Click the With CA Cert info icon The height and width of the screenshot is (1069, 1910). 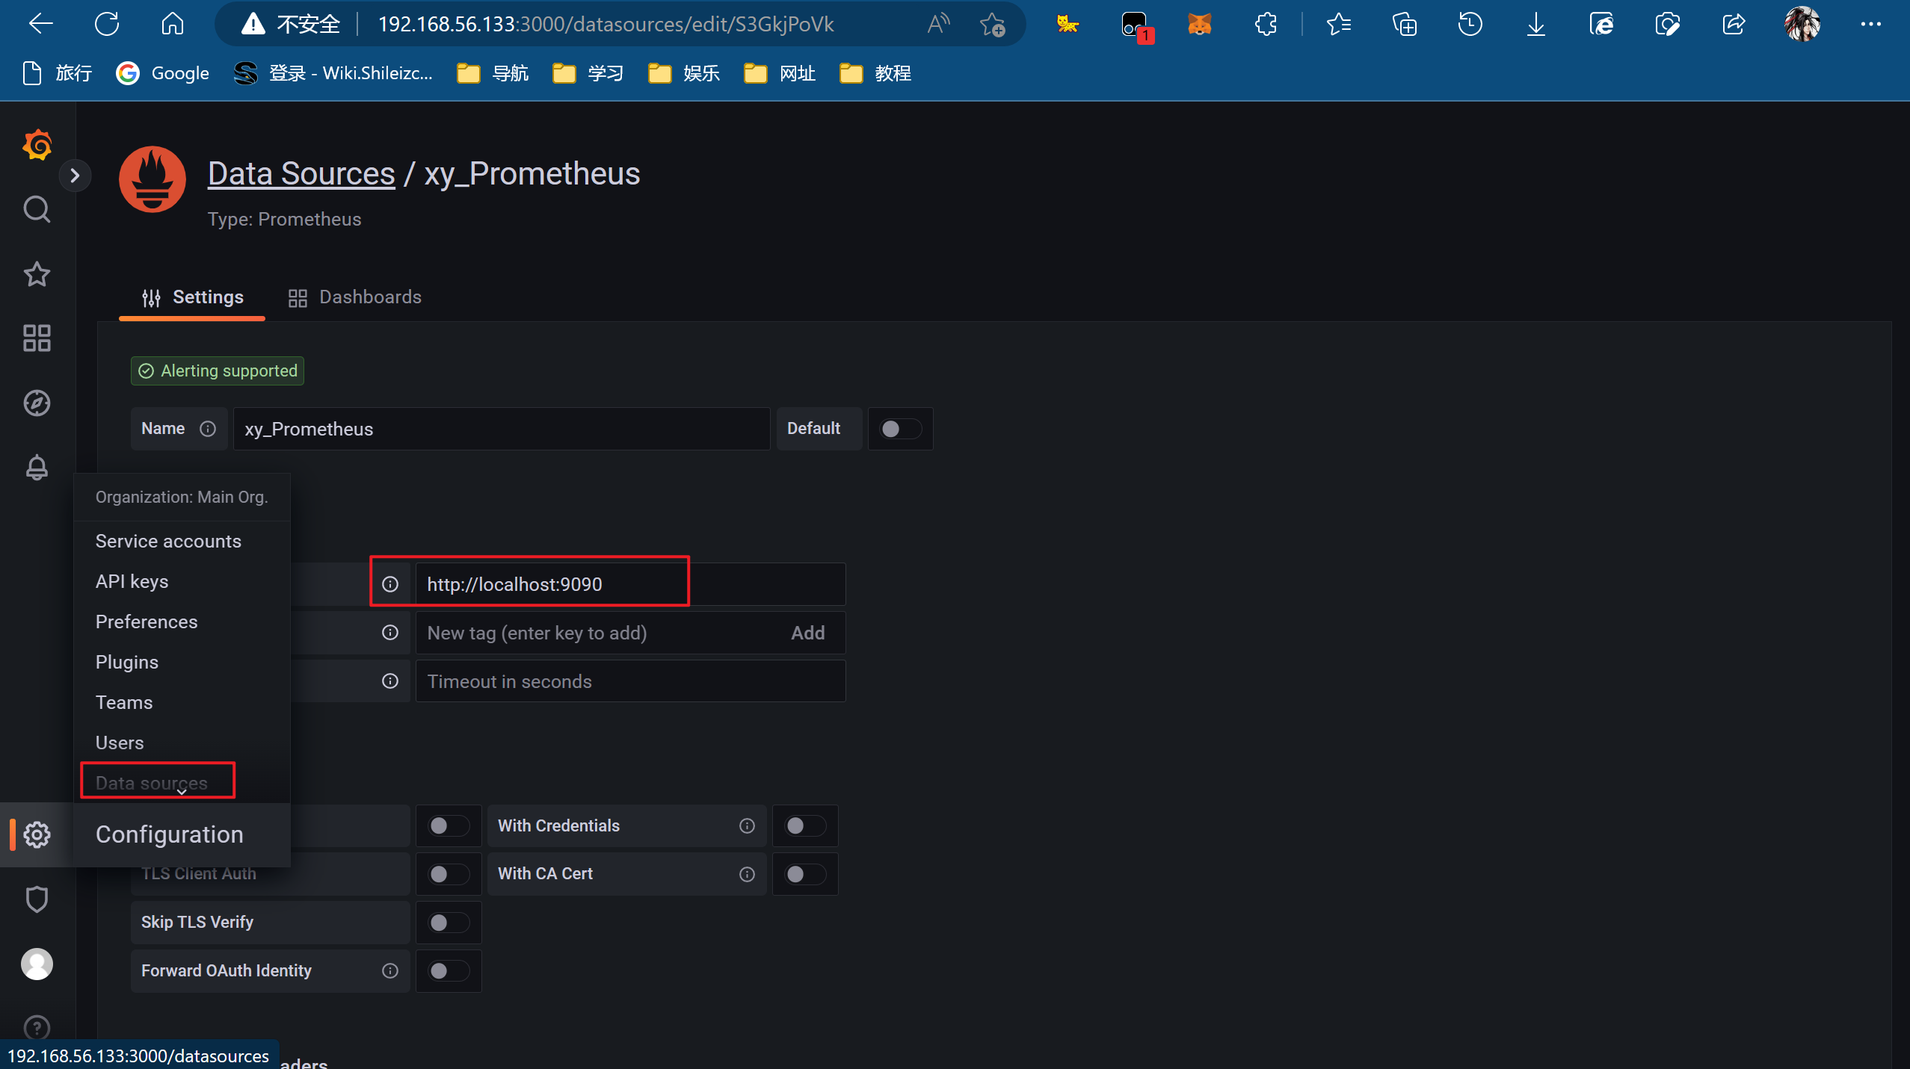(x=747, y=874)
